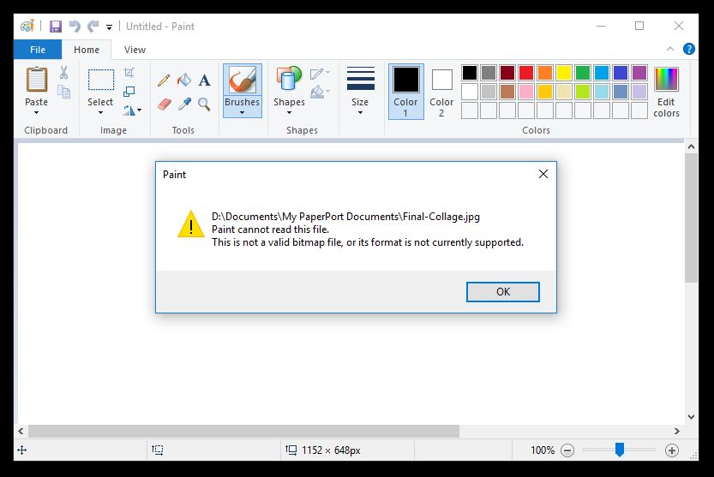Minimize the Paint window
Image resolution: width=714 pixels, height=477 pixels.
(x=601, y=26)
